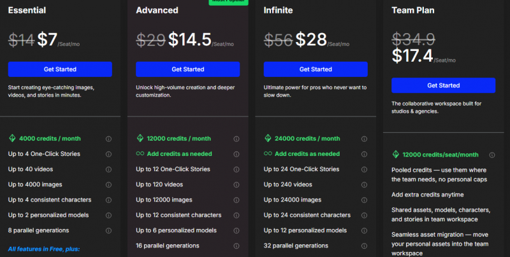Get Started with the Team Plan
This screenshot has width=510, height=257.
(444, 85)
